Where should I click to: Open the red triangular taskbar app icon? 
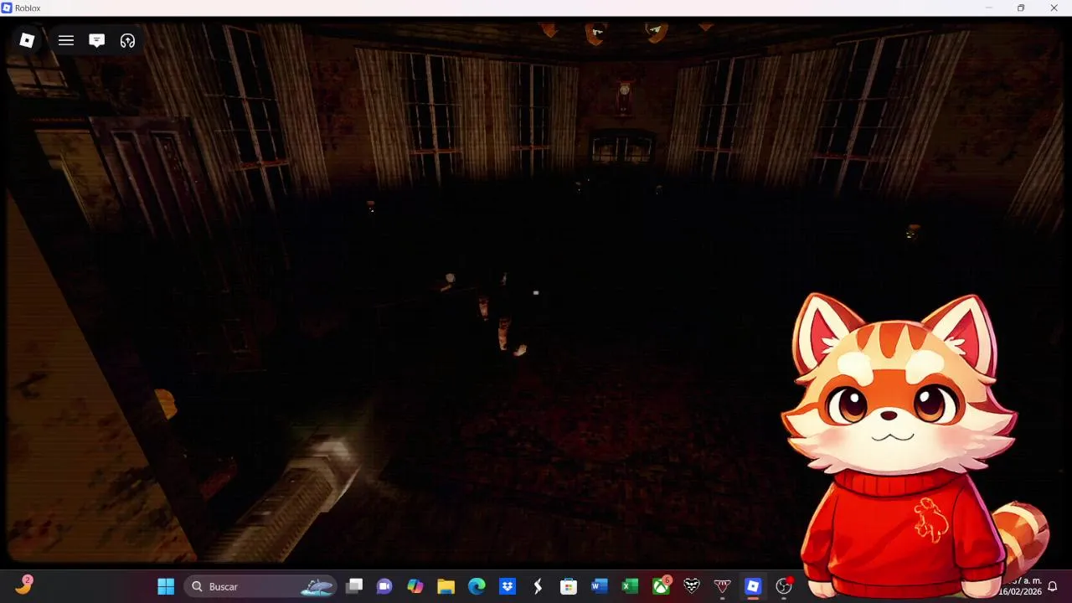[722, 586]
